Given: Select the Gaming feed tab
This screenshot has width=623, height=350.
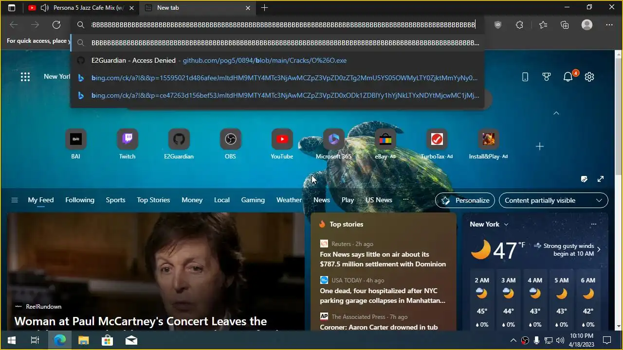Looking at the screenshot, I should pos(253,200).
